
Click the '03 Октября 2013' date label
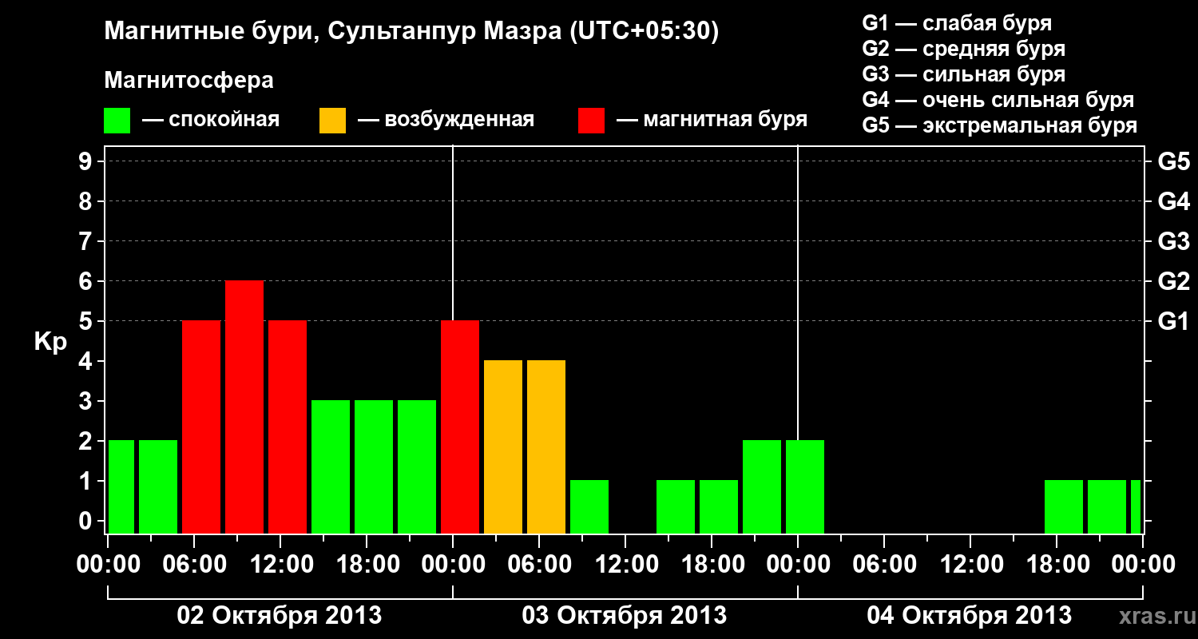(625, 615)
